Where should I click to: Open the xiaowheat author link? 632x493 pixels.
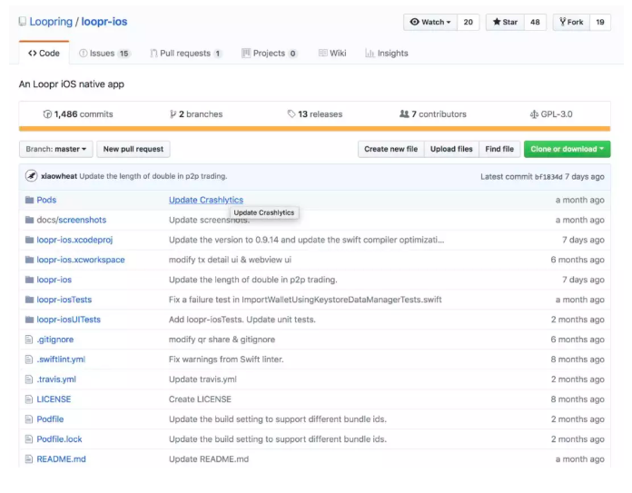pos(59,176)
